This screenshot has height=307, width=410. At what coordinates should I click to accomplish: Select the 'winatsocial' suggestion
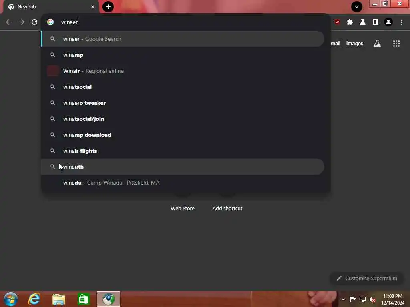183,87
